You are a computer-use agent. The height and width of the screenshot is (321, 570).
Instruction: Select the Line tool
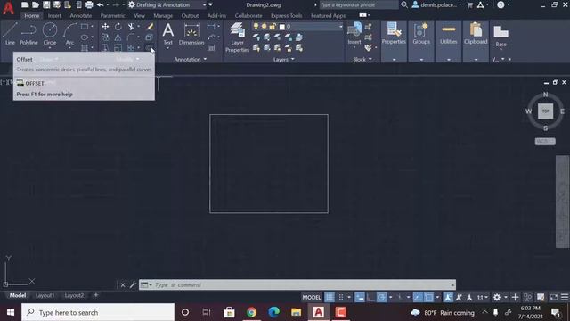pyautogui.click(x=10, y=34)
